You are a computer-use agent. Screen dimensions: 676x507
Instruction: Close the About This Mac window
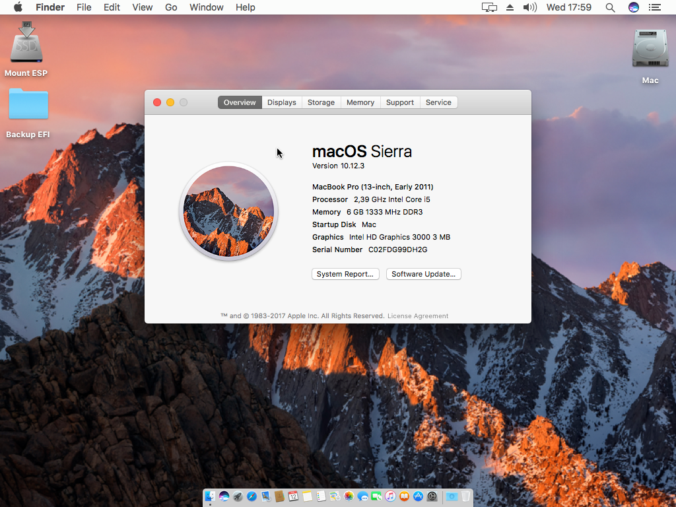click(157, 102)
